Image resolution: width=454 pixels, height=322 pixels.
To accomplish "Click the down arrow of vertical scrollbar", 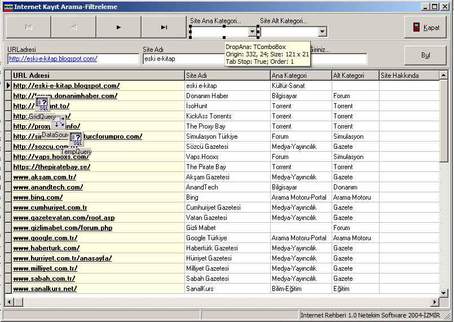I will coord(444,293).
